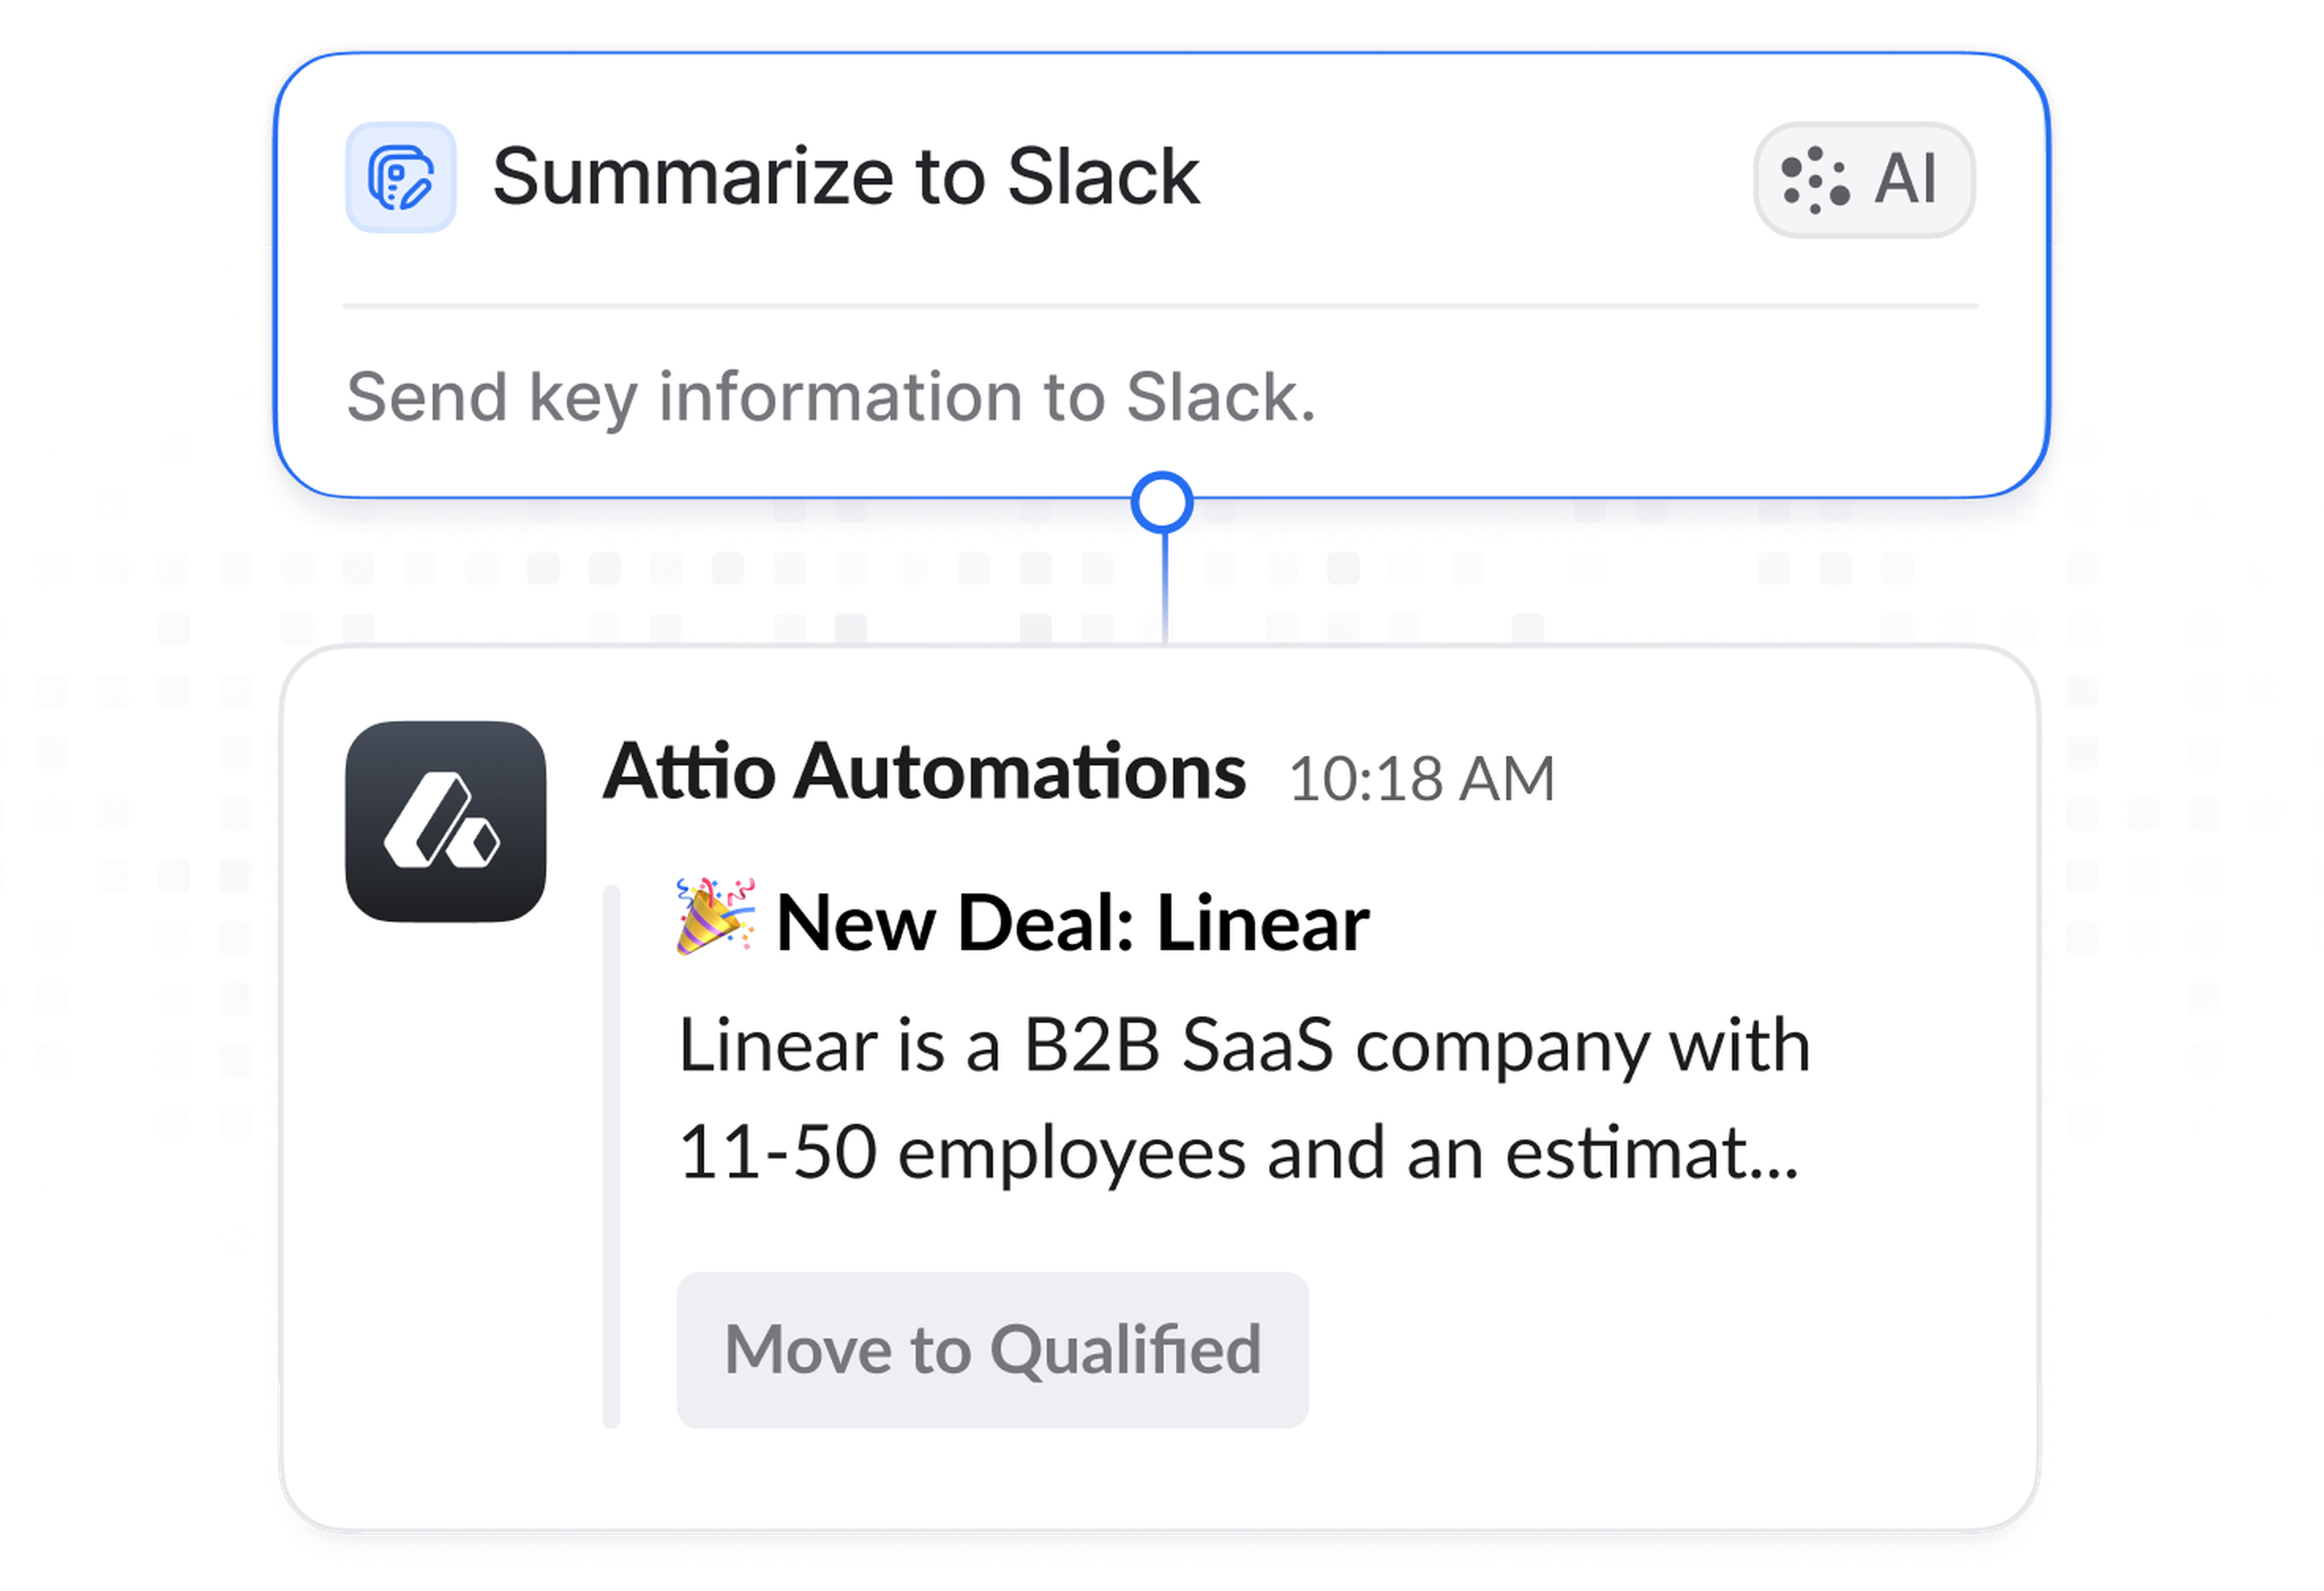Click the "Linear is a B2B SaaS company" text line
Image resolution: width=2324 pixels, height=1591 pixels.
pyautogui.click(x=1244, y=1047)
